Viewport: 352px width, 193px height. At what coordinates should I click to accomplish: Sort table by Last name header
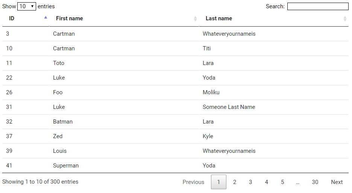point(219,18)
